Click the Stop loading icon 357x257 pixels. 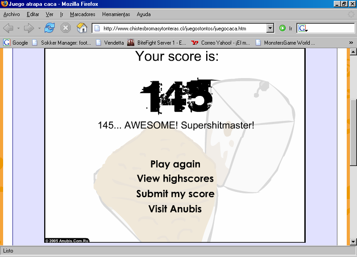coord(66,28)
